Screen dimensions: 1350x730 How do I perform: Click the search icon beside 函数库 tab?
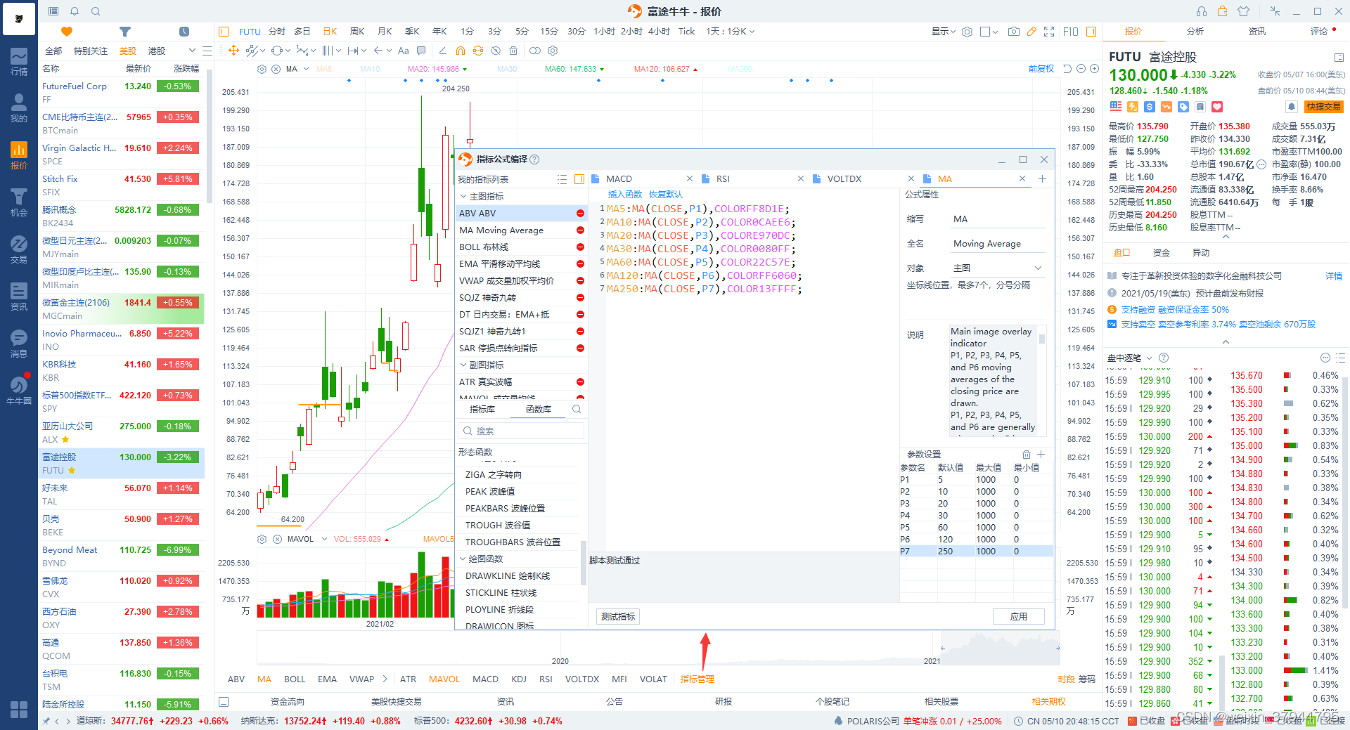point(577,409)
